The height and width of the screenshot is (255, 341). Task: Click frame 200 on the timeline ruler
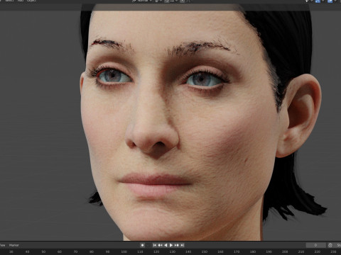tap(285, 252)
